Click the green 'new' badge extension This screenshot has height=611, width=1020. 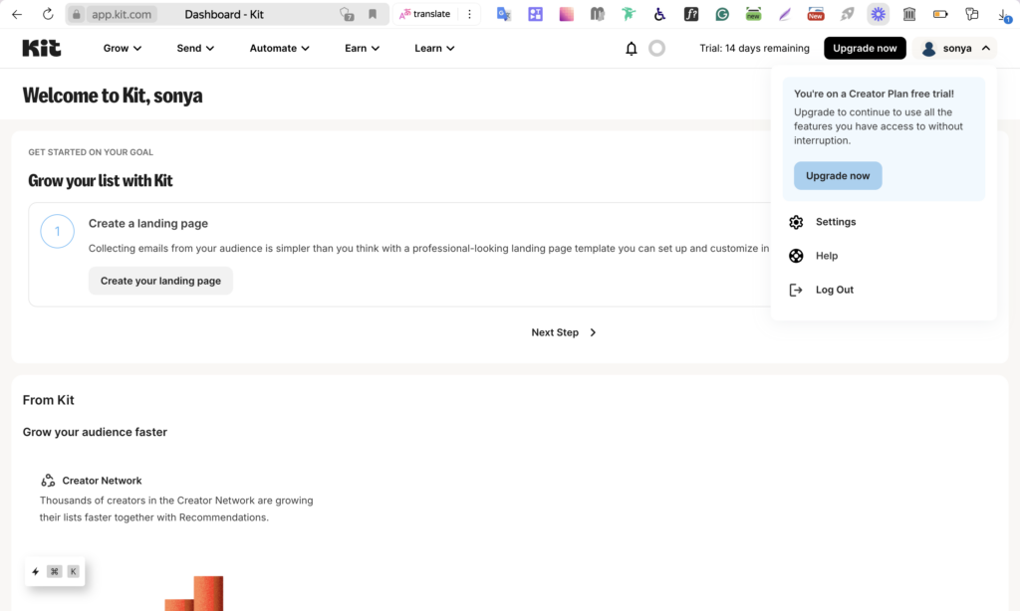click(753, 14)
